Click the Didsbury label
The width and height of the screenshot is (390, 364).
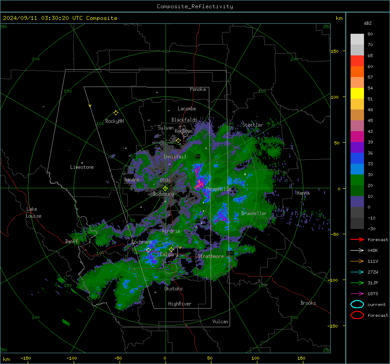coord(163,194)
